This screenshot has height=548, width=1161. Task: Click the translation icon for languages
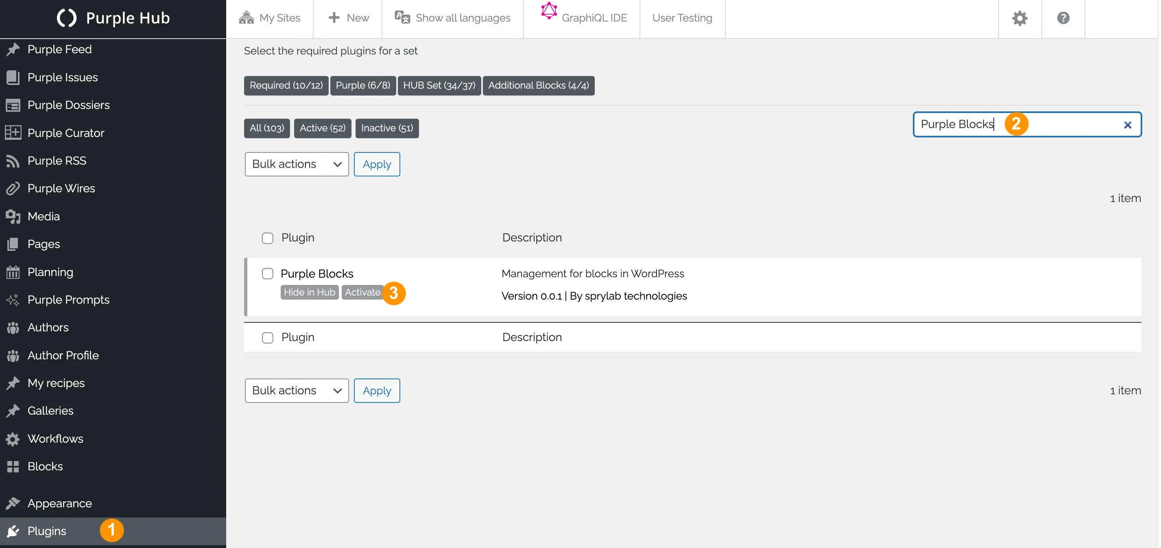click(x=402, y=17)
